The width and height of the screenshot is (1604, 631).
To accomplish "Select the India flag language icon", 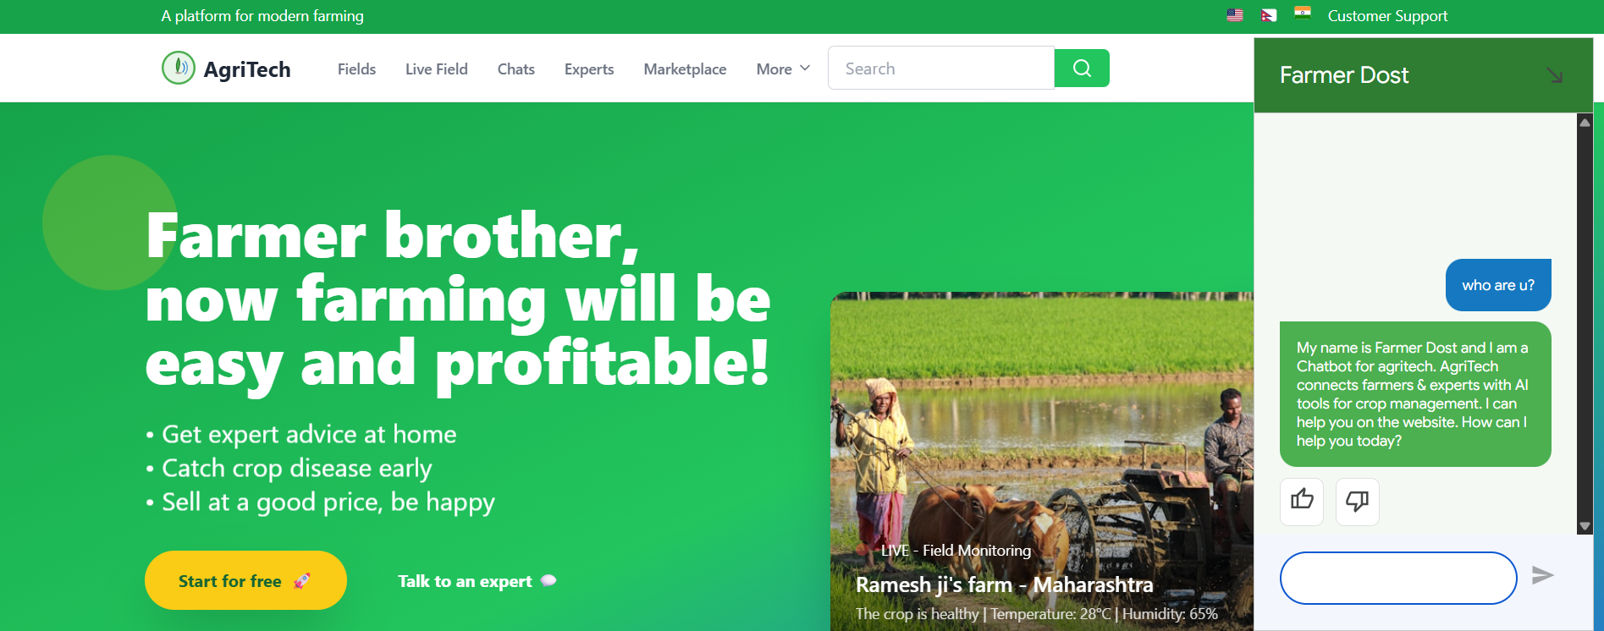I will 1303,13.
